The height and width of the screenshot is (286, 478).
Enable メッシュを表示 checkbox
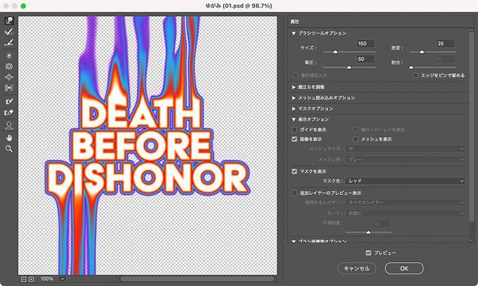pyautogui.click(x=355, y=139)
